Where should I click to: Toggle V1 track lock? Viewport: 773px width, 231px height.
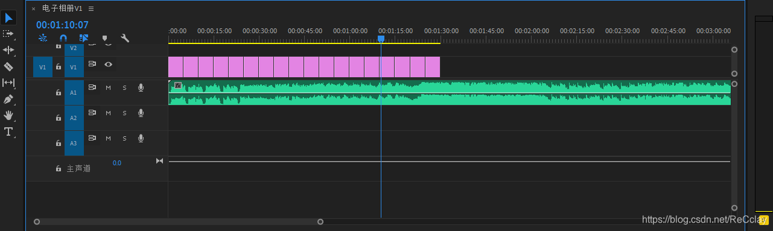(x=59, y=67)
